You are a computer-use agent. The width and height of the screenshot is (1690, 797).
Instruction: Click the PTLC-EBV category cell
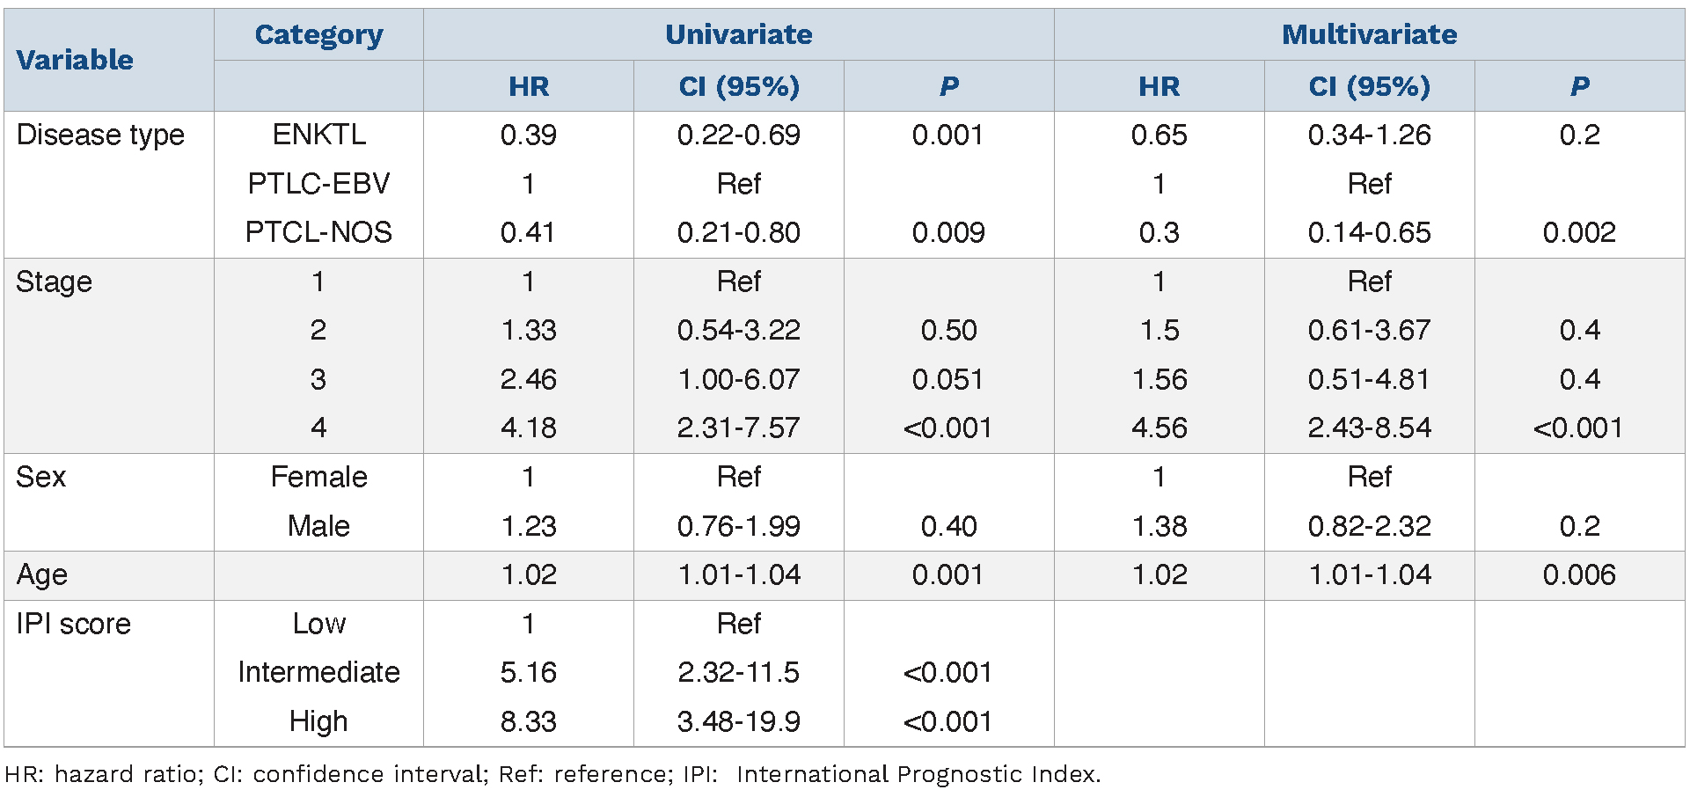point(318,184)
